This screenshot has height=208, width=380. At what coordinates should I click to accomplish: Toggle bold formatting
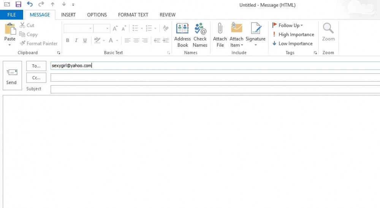pyautogui.click(x=68, y=40)
